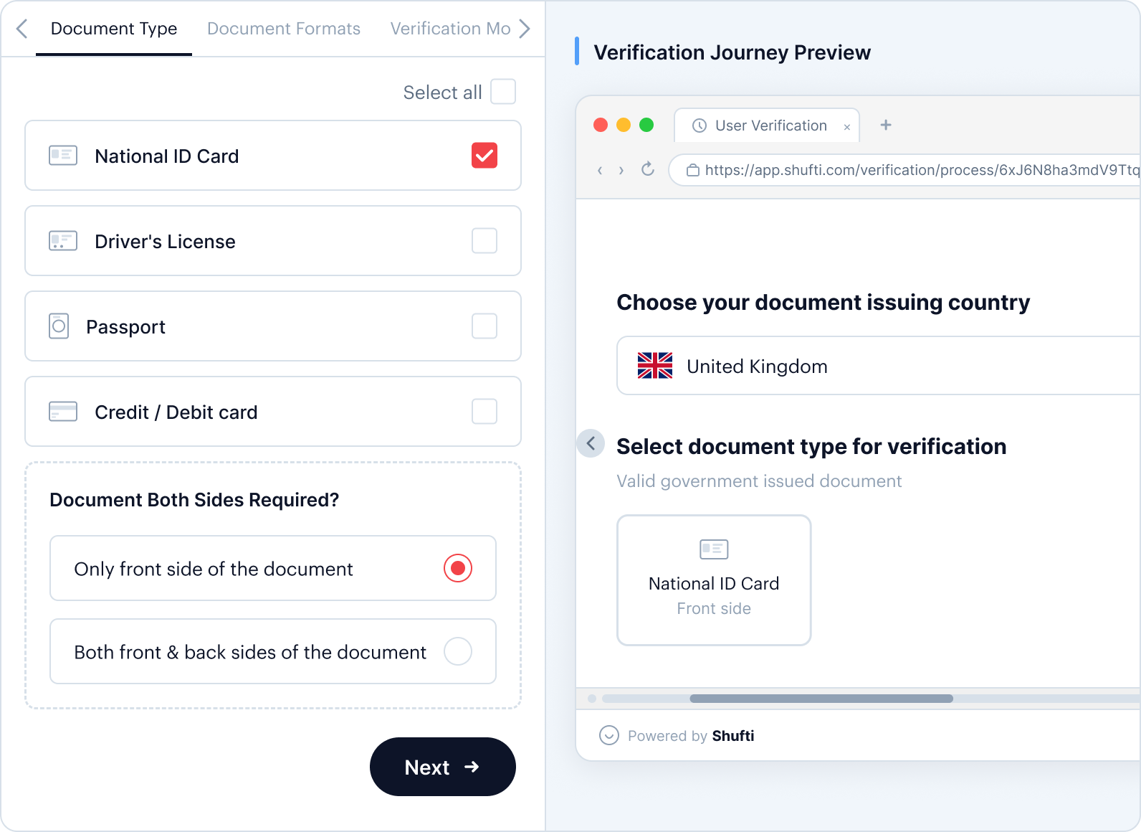Click the browser forward arrow
Screen dimensions: 1141x832
pos(621,171)
